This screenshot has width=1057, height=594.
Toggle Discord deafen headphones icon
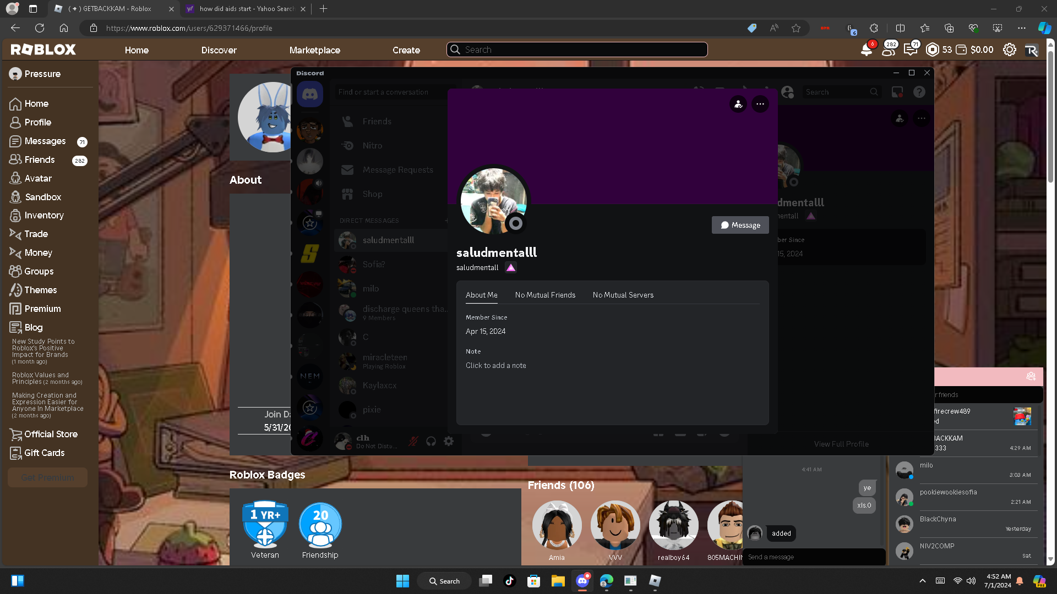coord(431,441)
